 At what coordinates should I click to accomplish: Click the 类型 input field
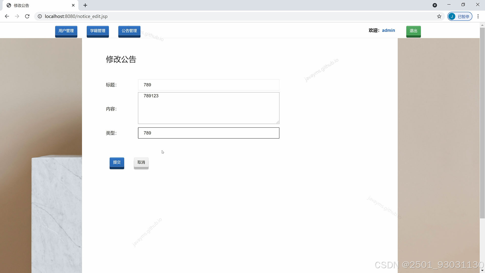[x=209, y=133]
